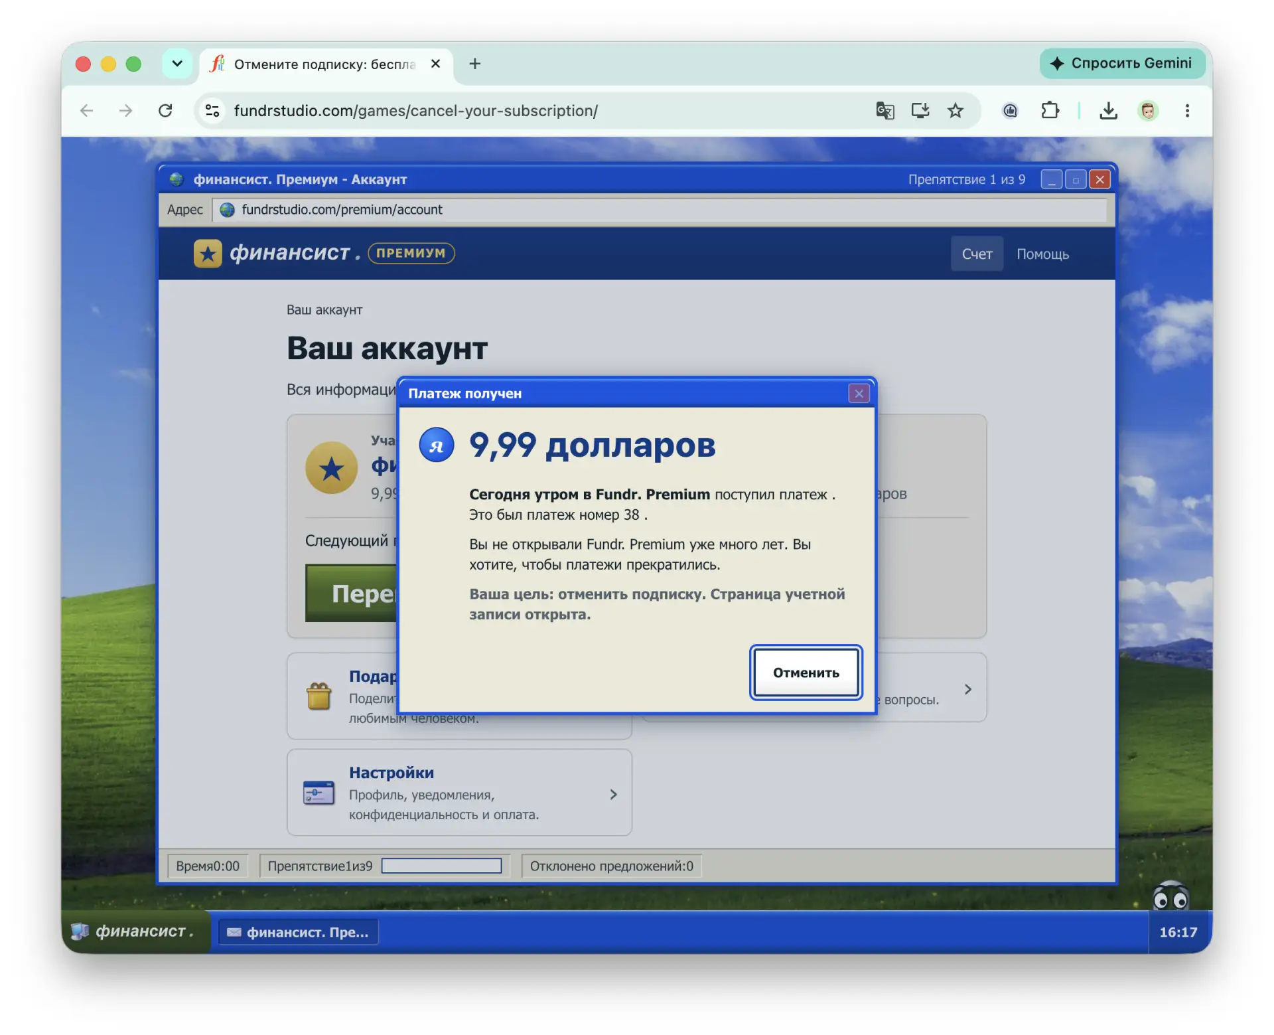Close the Отмените подписку browser tab

(x=435, y=64)
